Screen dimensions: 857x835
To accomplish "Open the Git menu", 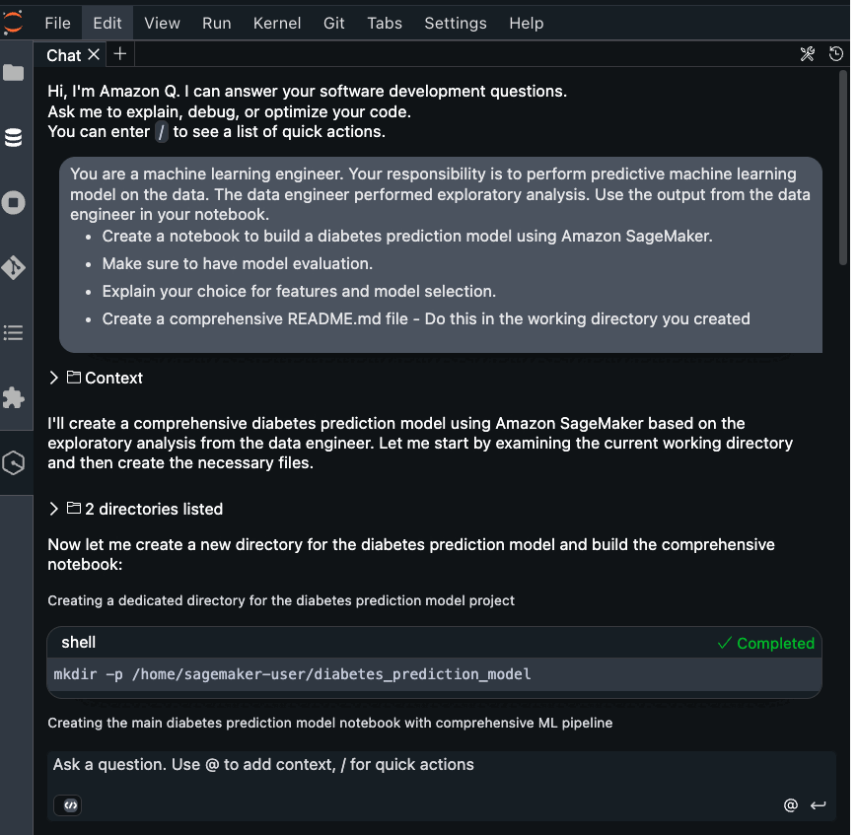I will 334,23.
